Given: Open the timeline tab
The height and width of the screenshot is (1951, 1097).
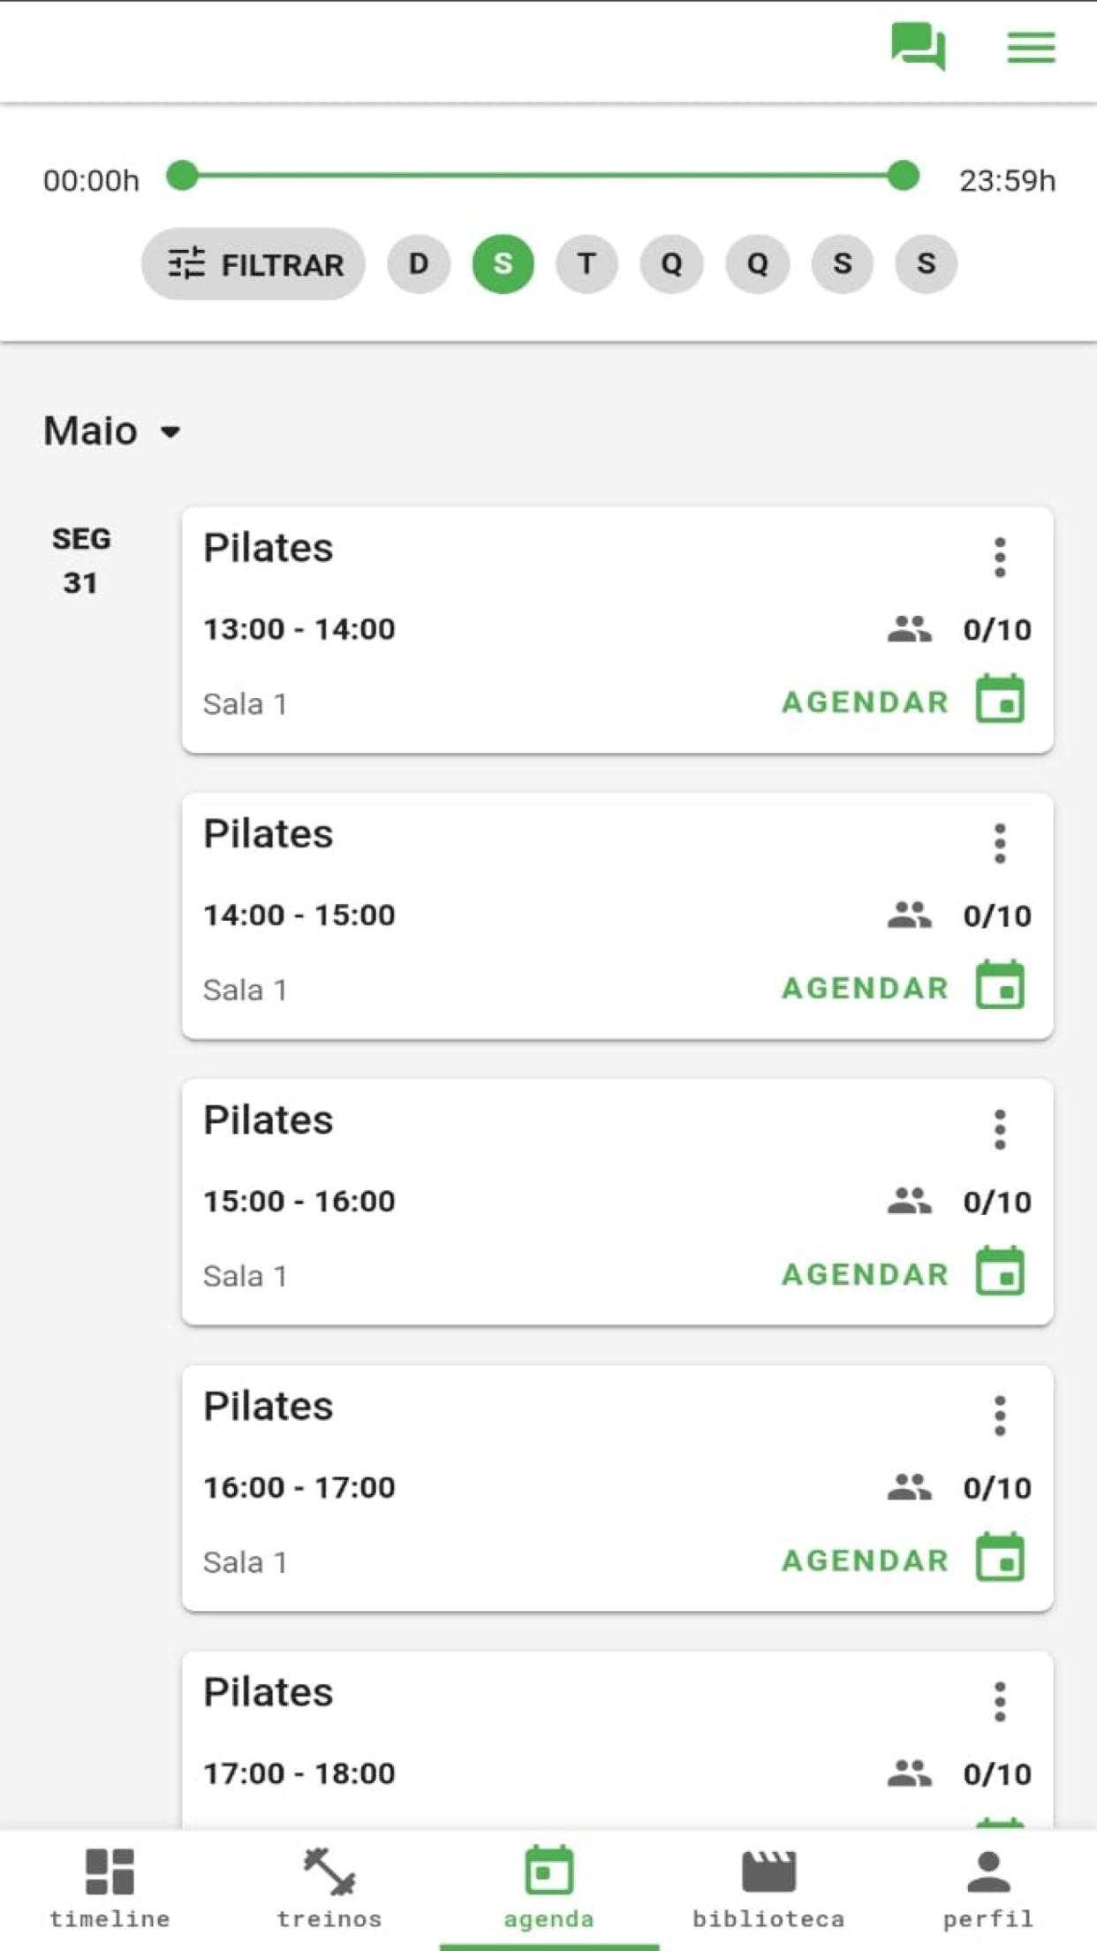Looking at the screenshot, I should pos(110,1889).
